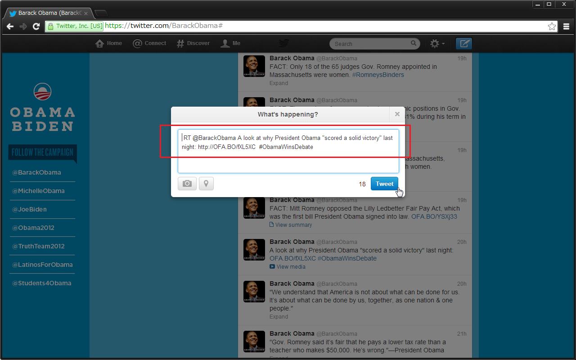Close the Barack Obama browser tab
This screenshot has height=360, width=576.
[86, 13]
